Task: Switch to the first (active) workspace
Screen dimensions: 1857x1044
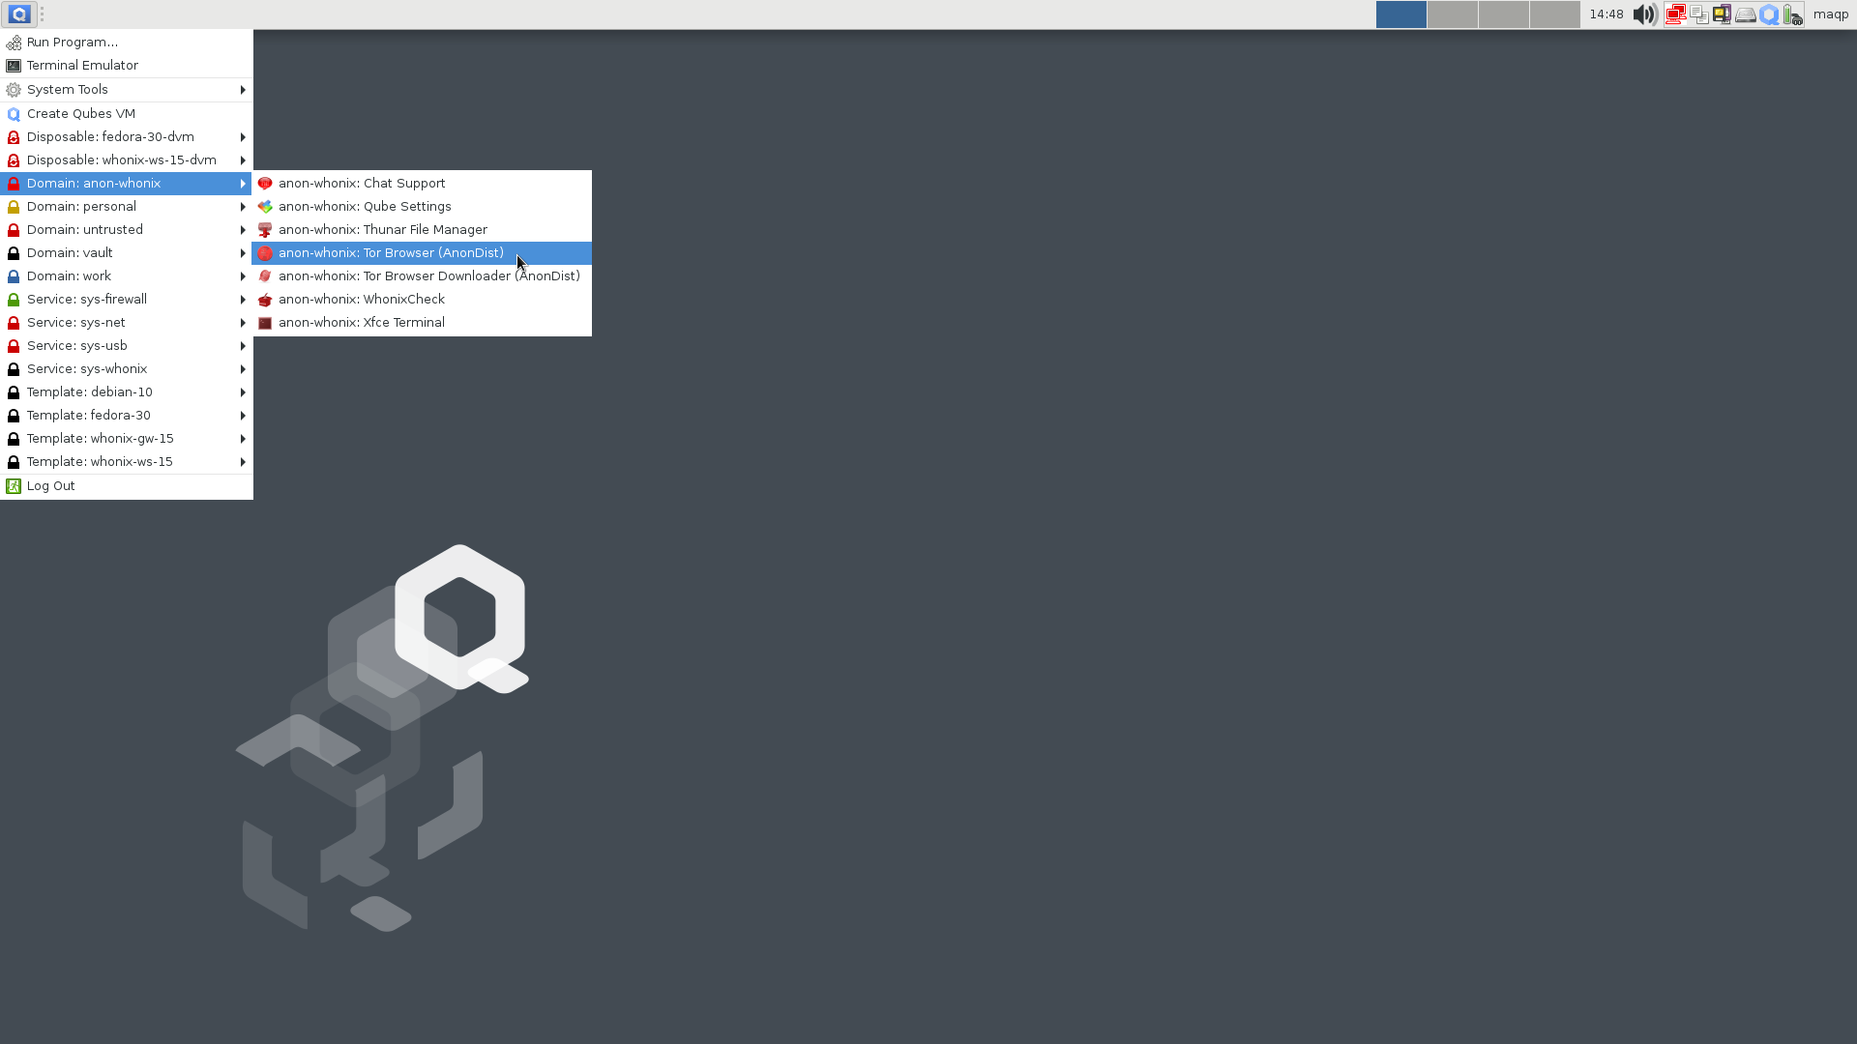Action: click(x=1401, y=14)
